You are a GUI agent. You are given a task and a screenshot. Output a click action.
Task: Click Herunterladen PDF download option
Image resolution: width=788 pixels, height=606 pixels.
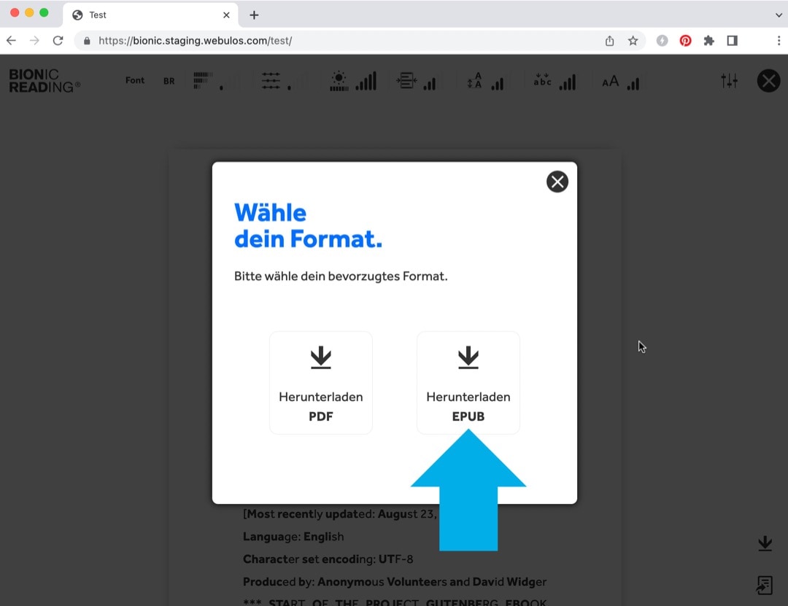tap(321, 383)
